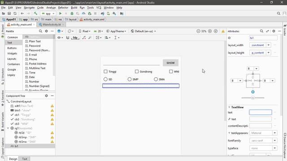
Task: Click the Search Everywhere magnifier icon
Action: (x=278, y=13)
